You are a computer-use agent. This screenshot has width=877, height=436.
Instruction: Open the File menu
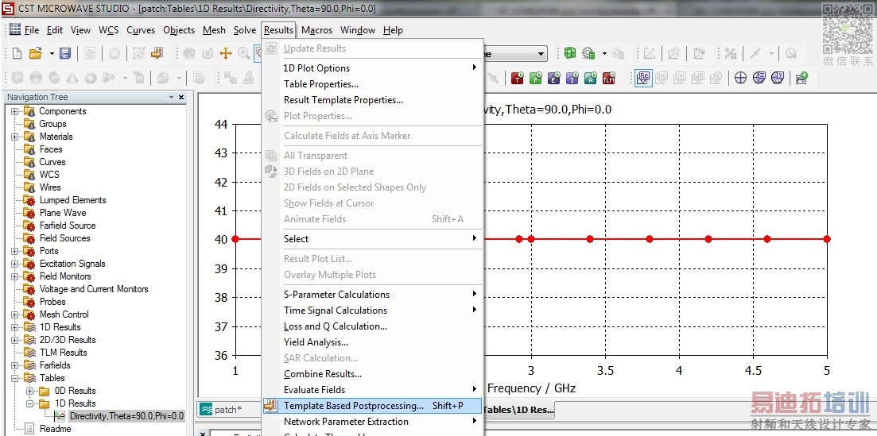[x=31, y=30]
